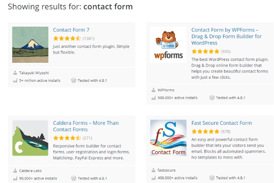Click the WordPress logo in Contact Form 7 card
The height and width of the screenshot is (183, 274).
pyautogui.click(x=73, y=80)
